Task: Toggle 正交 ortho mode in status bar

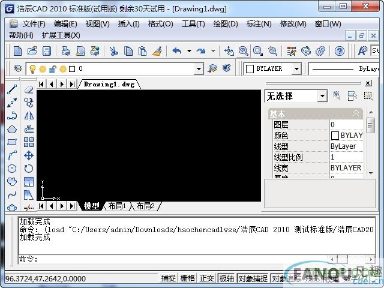Action: pyautogui.click(x=207, y=278)
